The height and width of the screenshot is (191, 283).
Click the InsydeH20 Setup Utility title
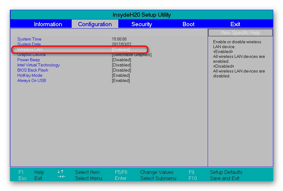[142, 15]
